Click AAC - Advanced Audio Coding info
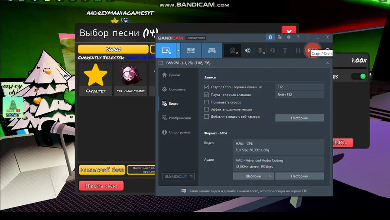This screenshot has width=390, height=220. pyautogui.click(x=259, y=160)
